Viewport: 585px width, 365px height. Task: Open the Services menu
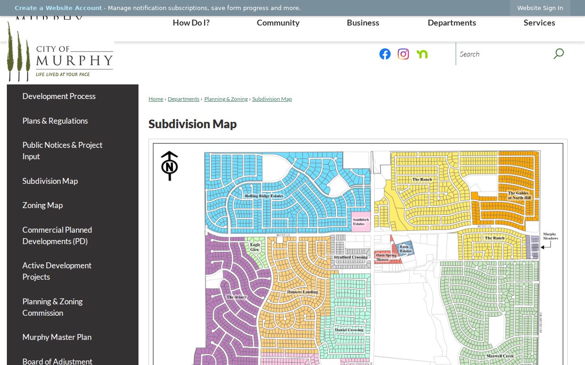click(539, 23)
